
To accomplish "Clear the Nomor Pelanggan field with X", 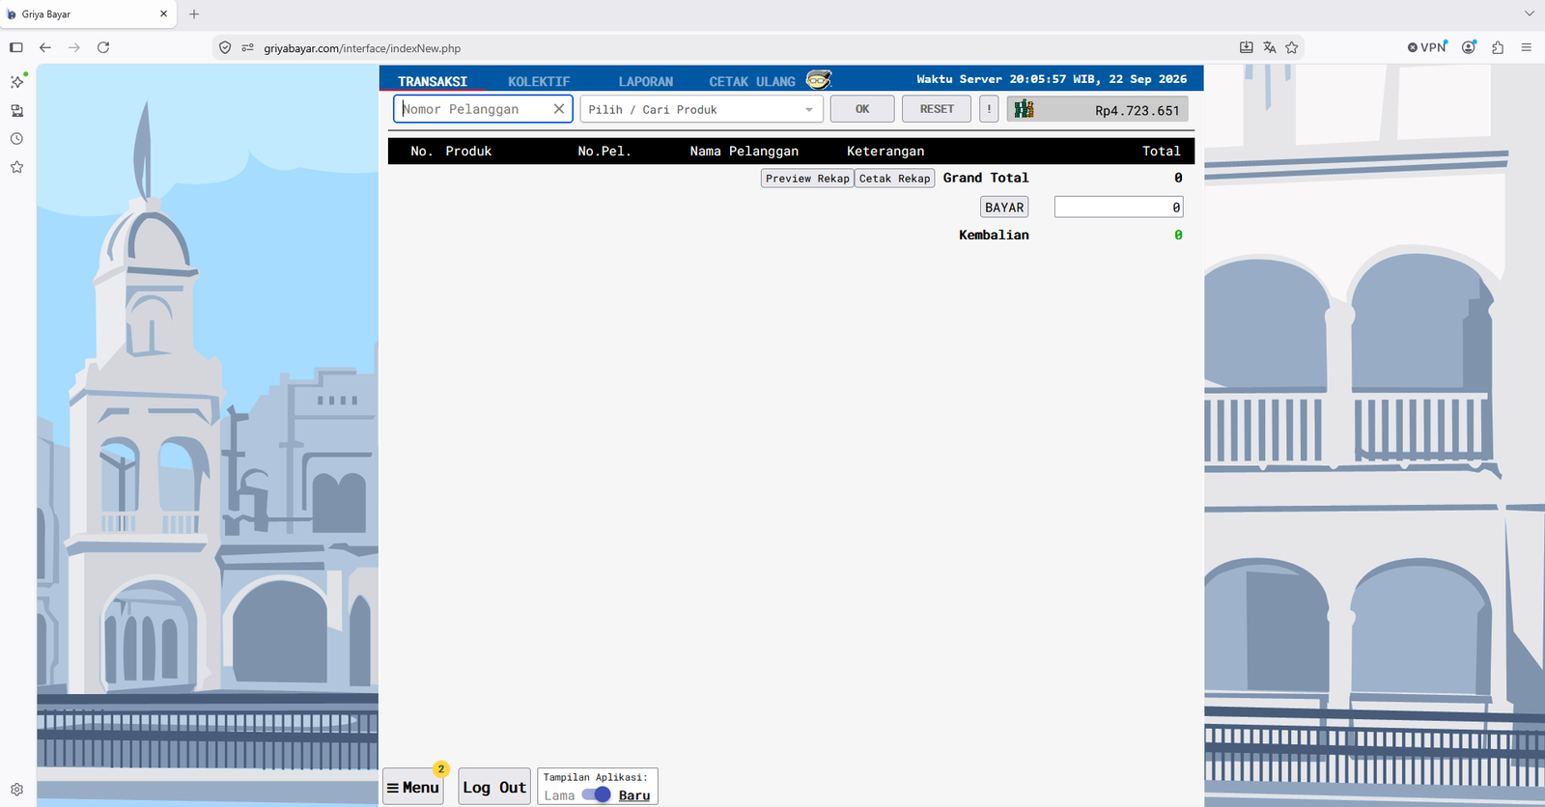I will [x=559, y=109].
